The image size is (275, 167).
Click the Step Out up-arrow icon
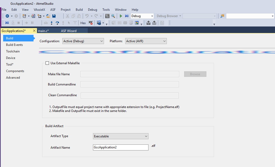[63, 23]
